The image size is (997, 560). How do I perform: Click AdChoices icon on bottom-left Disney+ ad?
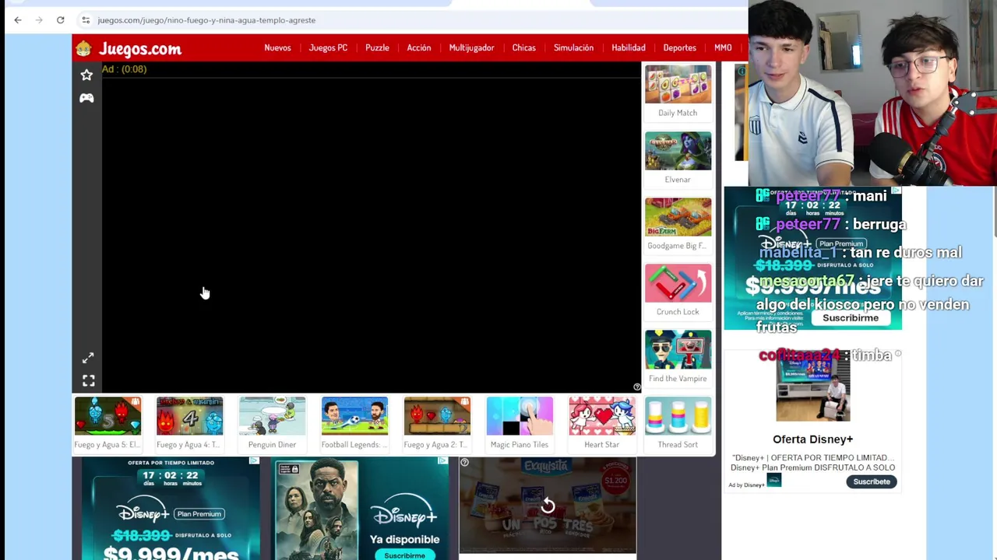point(254,461)
